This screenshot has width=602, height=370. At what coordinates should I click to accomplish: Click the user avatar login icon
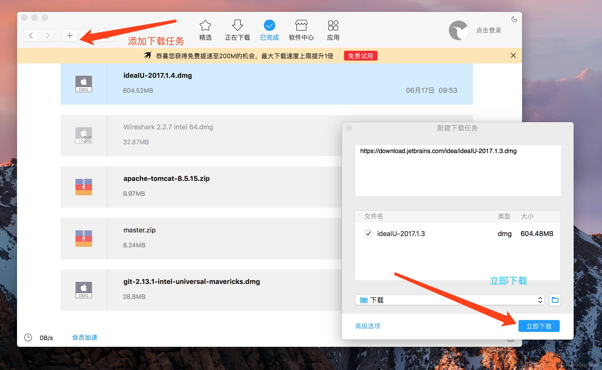pos(457,30)
